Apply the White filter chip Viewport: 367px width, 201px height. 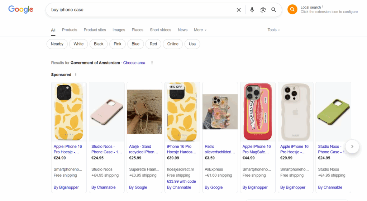(78, 44)
